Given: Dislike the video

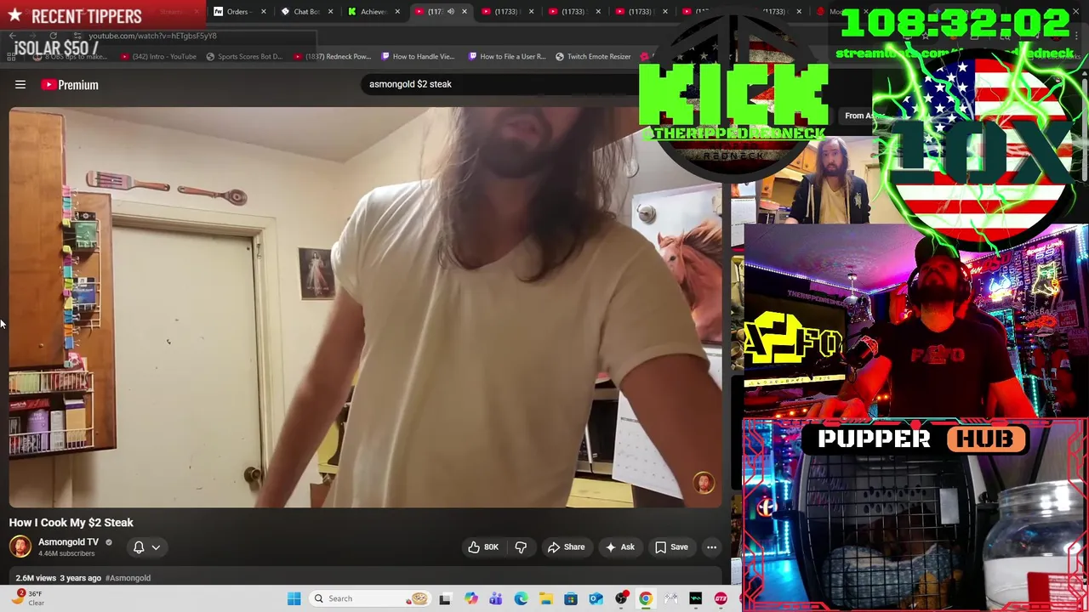Looking at the screenshot, I should pos(521,547).
